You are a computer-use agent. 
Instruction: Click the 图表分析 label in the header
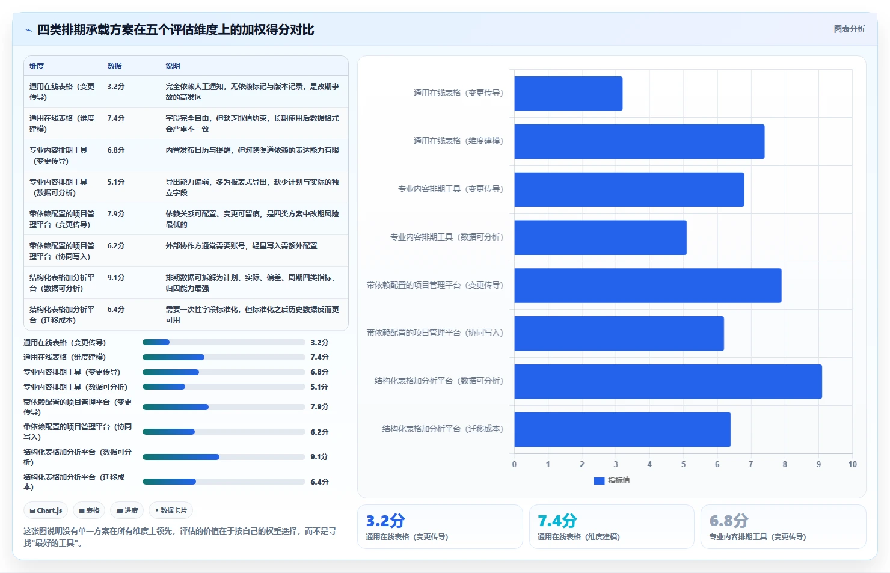coord(849,29)
